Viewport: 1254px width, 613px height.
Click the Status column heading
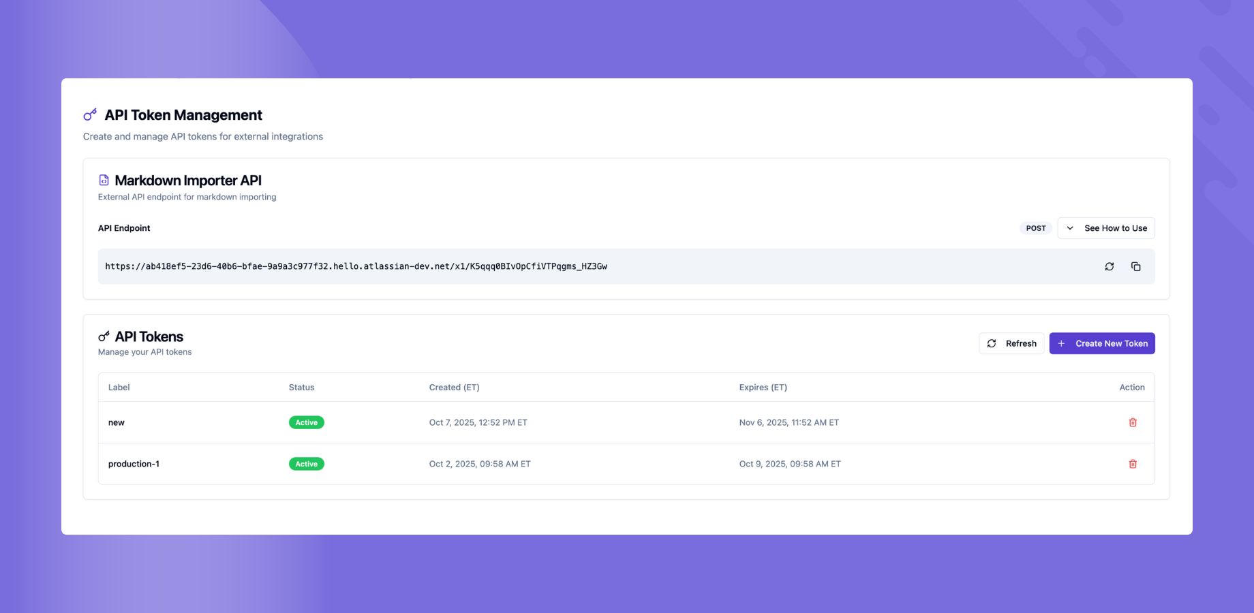[301, 387]
